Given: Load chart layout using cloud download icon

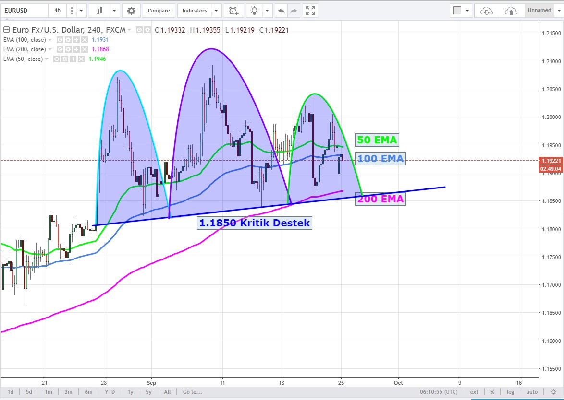Looking at the screenshot, I should coord(487,11).
